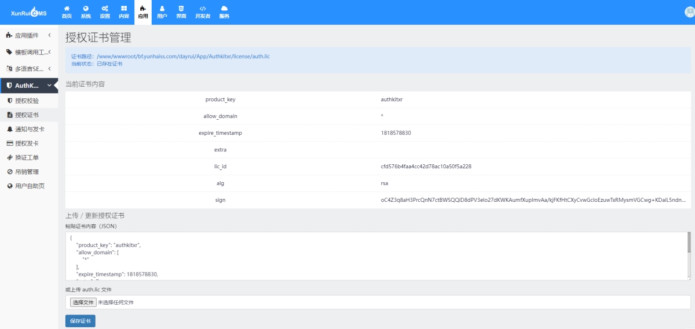Click the certificate path /www/wwwroot/.../auth.lic text
The width and height of the screenshot is (695, 329).
[183, 57]
